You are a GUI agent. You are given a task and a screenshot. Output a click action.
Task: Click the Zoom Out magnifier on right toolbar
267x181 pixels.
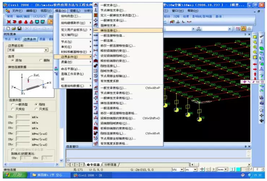coord(255,52)
